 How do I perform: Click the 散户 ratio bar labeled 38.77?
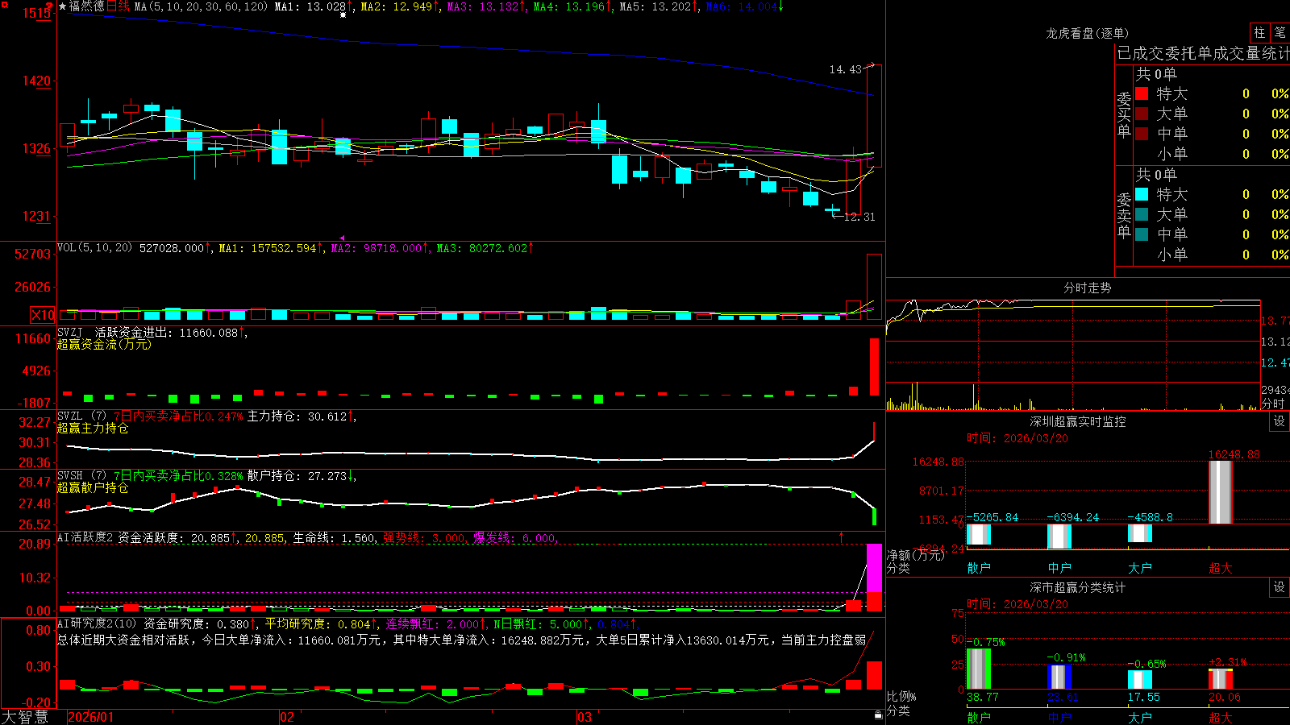[979, 669]
